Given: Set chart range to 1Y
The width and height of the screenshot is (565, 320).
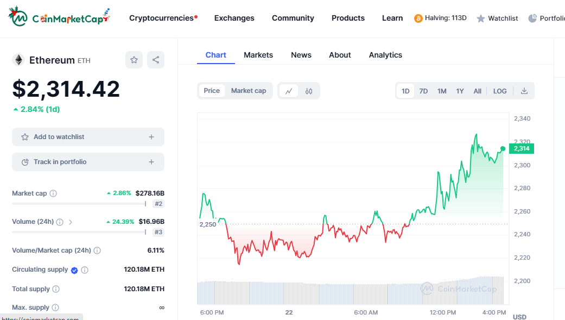Looking at the screenshot, I should click(x=460, y=91).
